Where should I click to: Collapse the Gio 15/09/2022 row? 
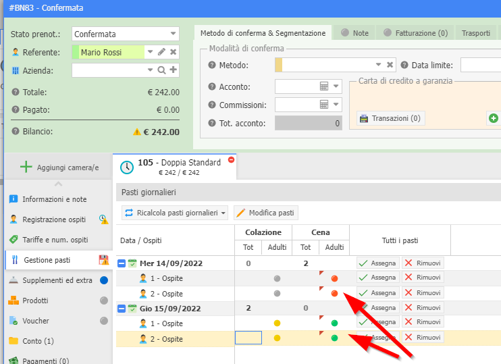point(122,309)
